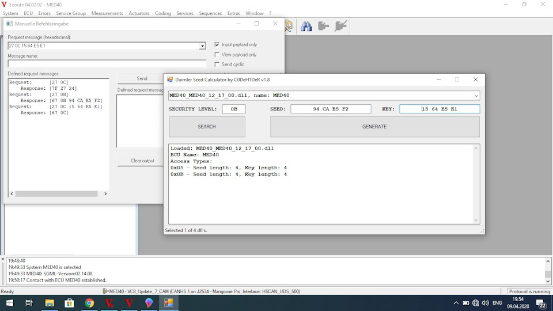The height and width of the screenshot is (311, 553).
Task: Click the SEED field with 94 CA E5 F2
Action: (331, 109)
